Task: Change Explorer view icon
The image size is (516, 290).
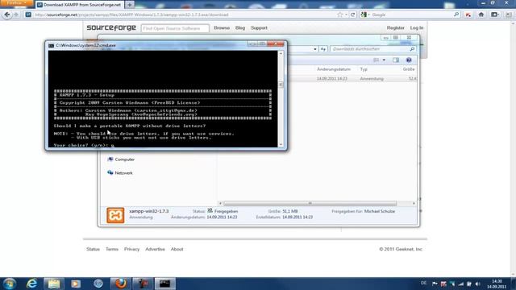Action: (376, 60)
